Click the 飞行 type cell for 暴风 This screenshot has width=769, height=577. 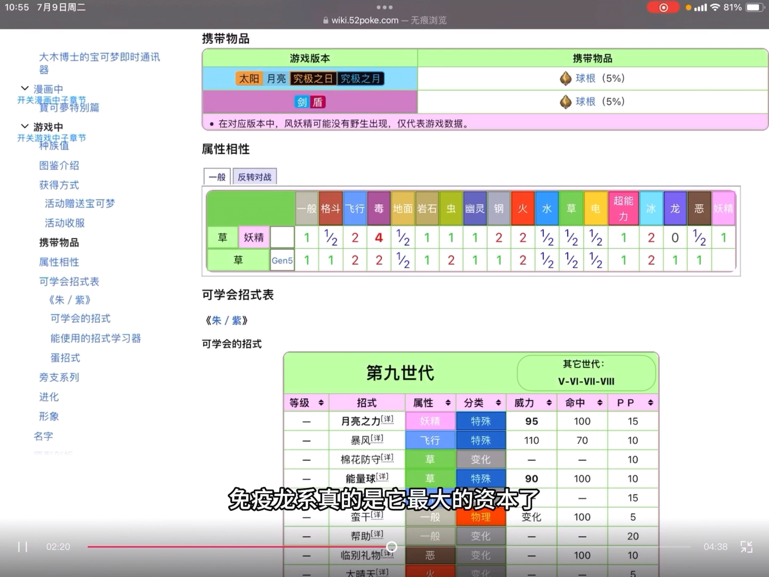click(430, 440)
